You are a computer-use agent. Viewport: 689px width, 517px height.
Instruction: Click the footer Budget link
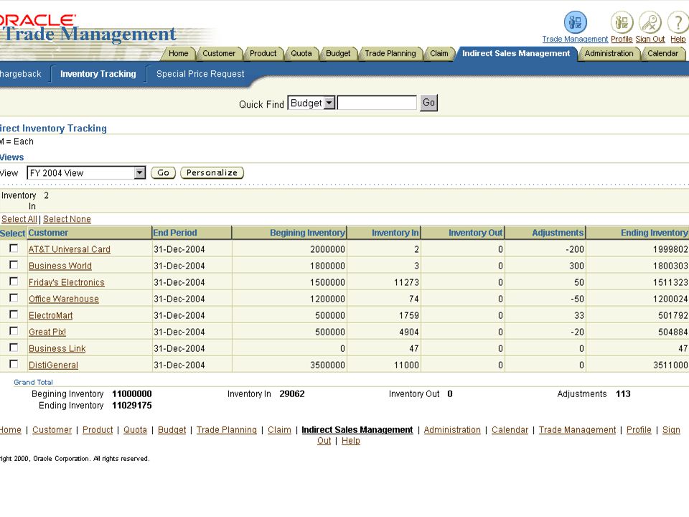172,430
